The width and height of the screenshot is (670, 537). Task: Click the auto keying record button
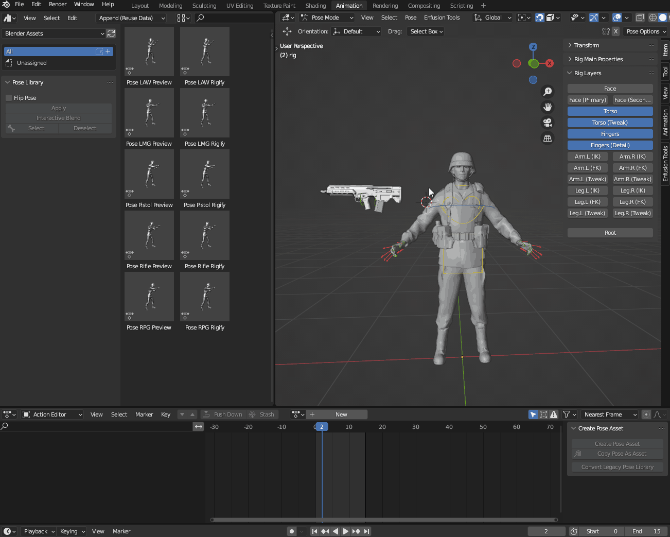(292, 531)
